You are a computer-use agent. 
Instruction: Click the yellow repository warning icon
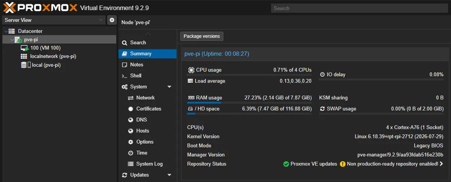342,164
